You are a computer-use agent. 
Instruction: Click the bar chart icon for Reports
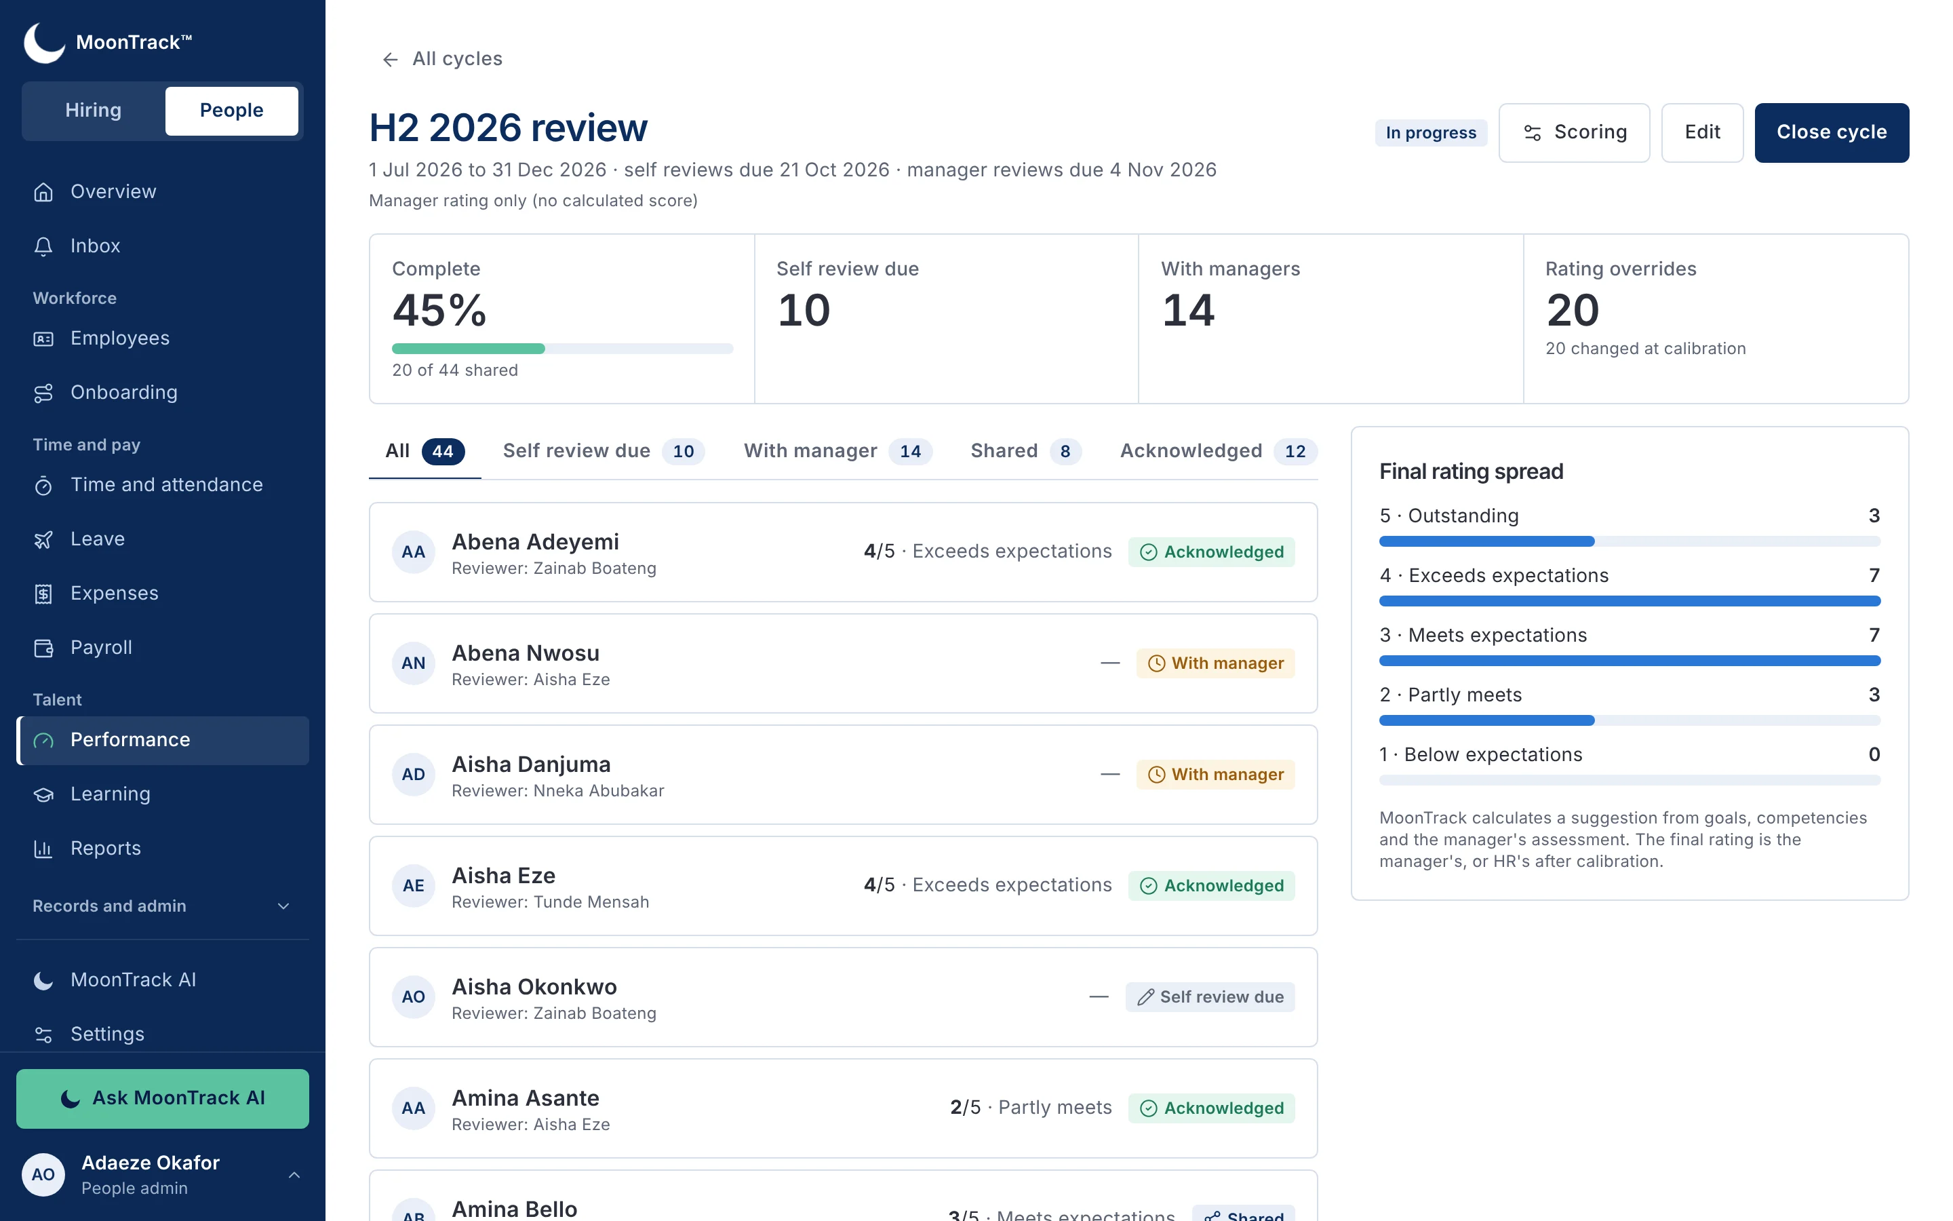point(43,849)
